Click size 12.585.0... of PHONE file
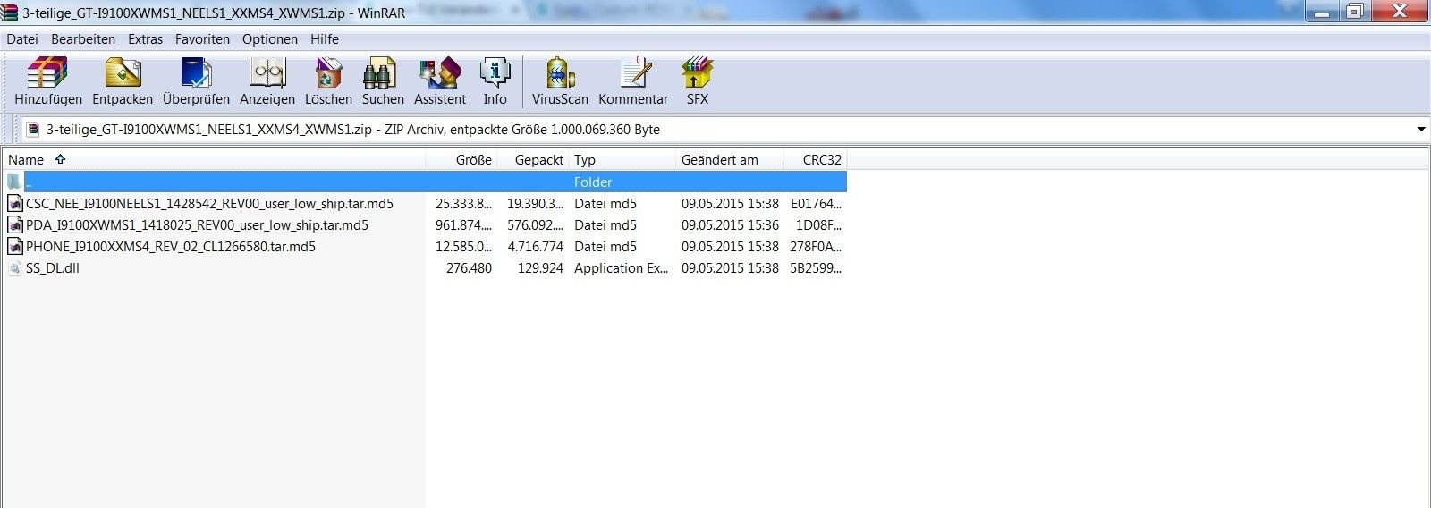Viewport: 1431px width, 508px height. (x=463, y=247)
